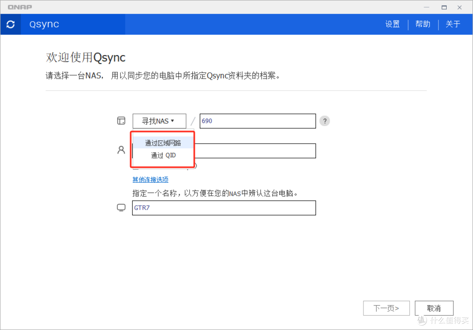Image resolution: width=473 pixels, height=330 pixels.
Task: Close the Qsync window
Action: pos(459,7)
